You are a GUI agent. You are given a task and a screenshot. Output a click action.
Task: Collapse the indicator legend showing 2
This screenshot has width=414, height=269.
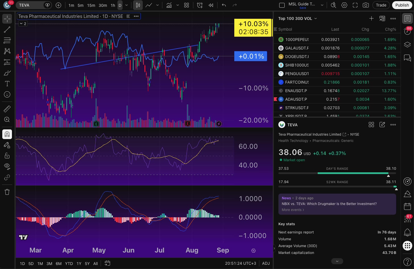[23, 24]
